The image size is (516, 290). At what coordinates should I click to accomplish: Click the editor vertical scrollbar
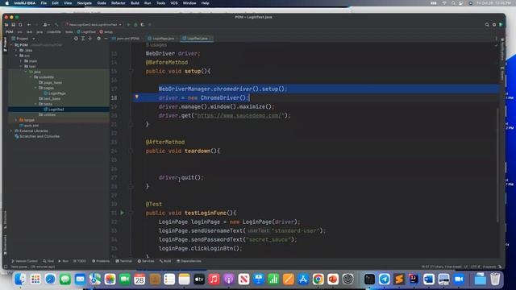pyautogui.click(x=497, y=164)
